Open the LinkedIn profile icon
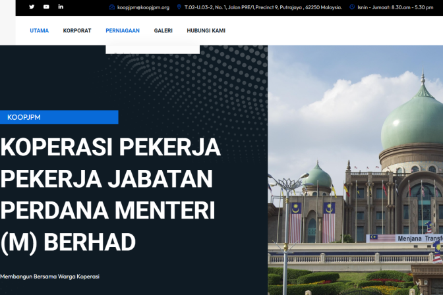This screenshot has width=443, height=295. pos(61,7)
